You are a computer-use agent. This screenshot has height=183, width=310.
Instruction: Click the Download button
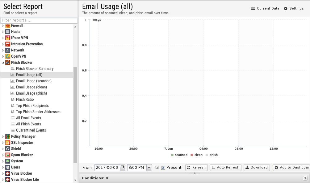click(x=257, y=168)
